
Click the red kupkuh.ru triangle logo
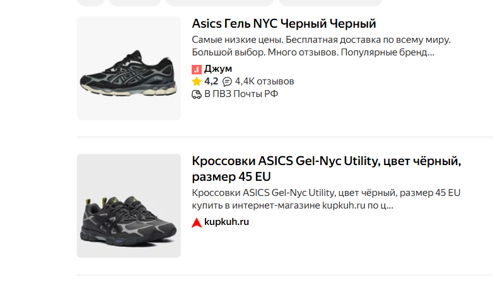196,222
